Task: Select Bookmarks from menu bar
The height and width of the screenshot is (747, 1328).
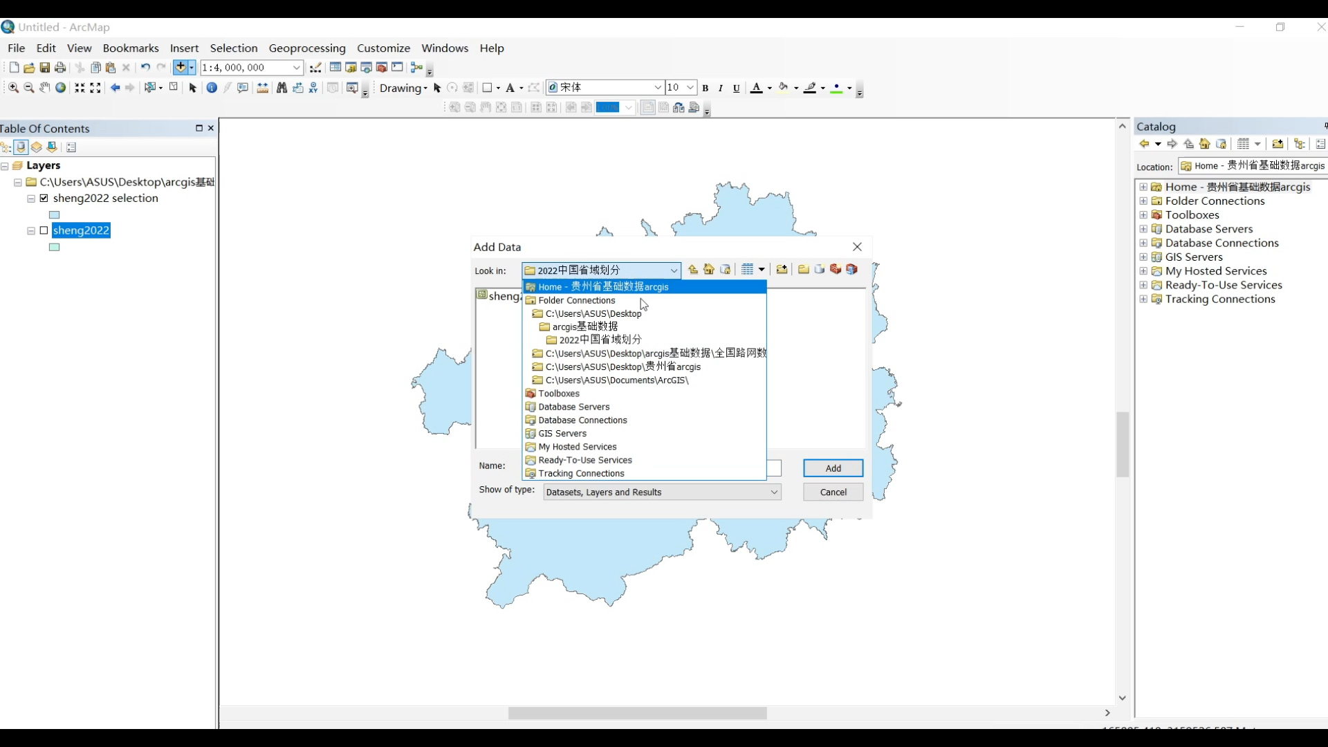Action: pyautogui.click(x=131, y=48)
